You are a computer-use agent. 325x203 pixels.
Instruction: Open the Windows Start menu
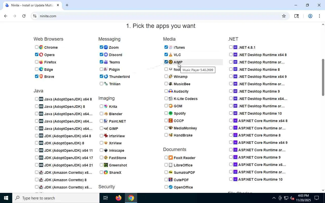[x=6, y=198]
